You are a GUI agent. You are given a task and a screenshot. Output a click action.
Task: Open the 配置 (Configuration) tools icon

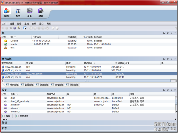tap(18, 11)
